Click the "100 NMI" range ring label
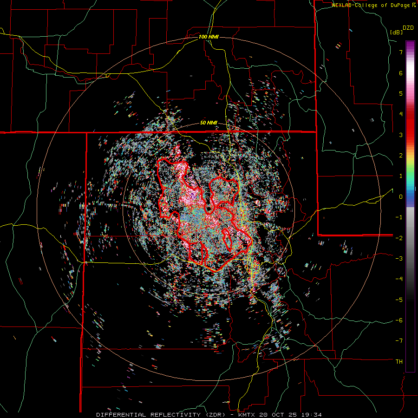 (x=209, y=37)
